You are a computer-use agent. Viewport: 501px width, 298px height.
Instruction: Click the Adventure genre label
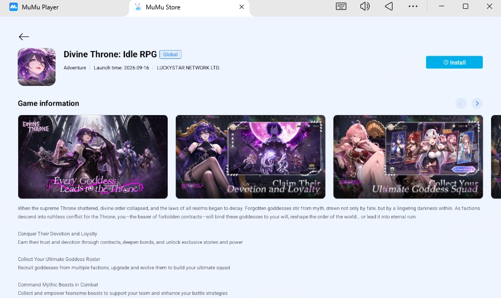pos(75,68)
